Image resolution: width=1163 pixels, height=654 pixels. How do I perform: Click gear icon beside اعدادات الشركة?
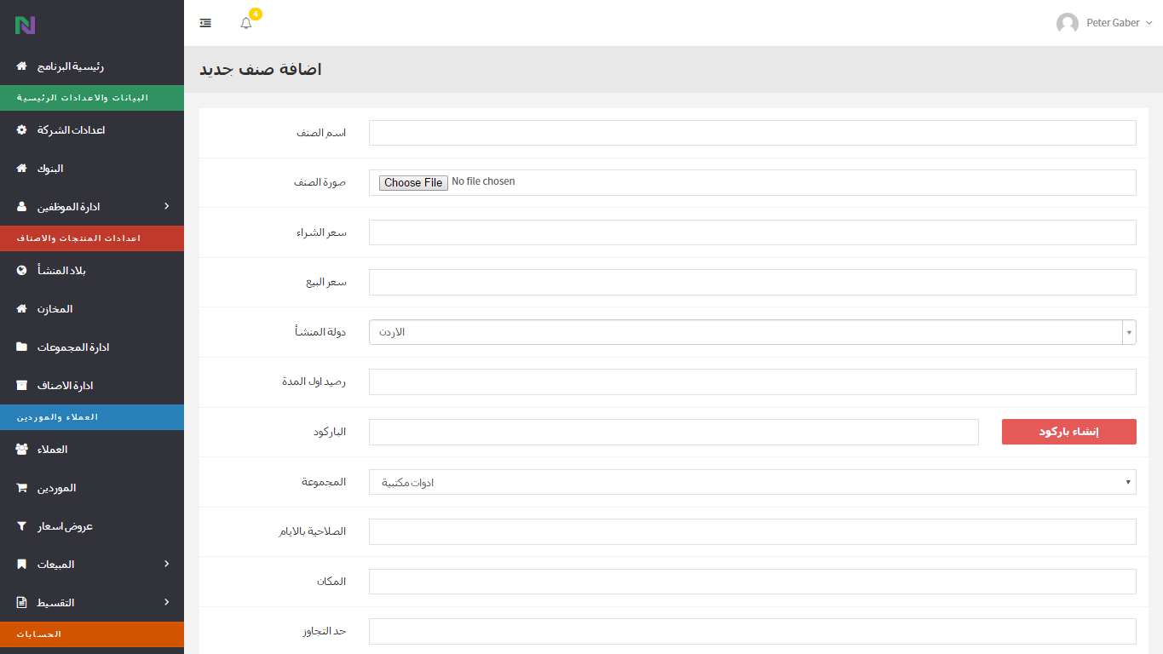pos(22,130)
